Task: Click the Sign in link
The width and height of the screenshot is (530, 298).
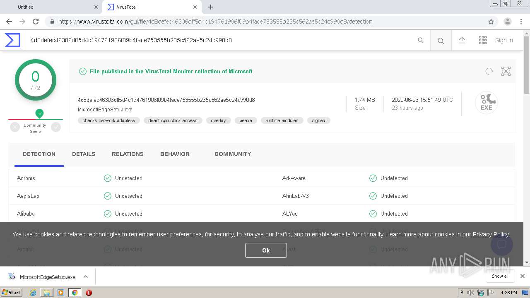Action: [x=504, y=40]
